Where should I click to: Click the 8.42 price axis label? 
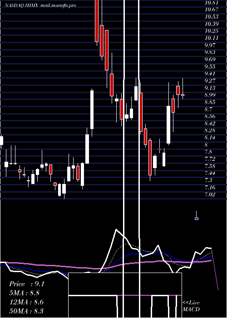coord(210,123)
